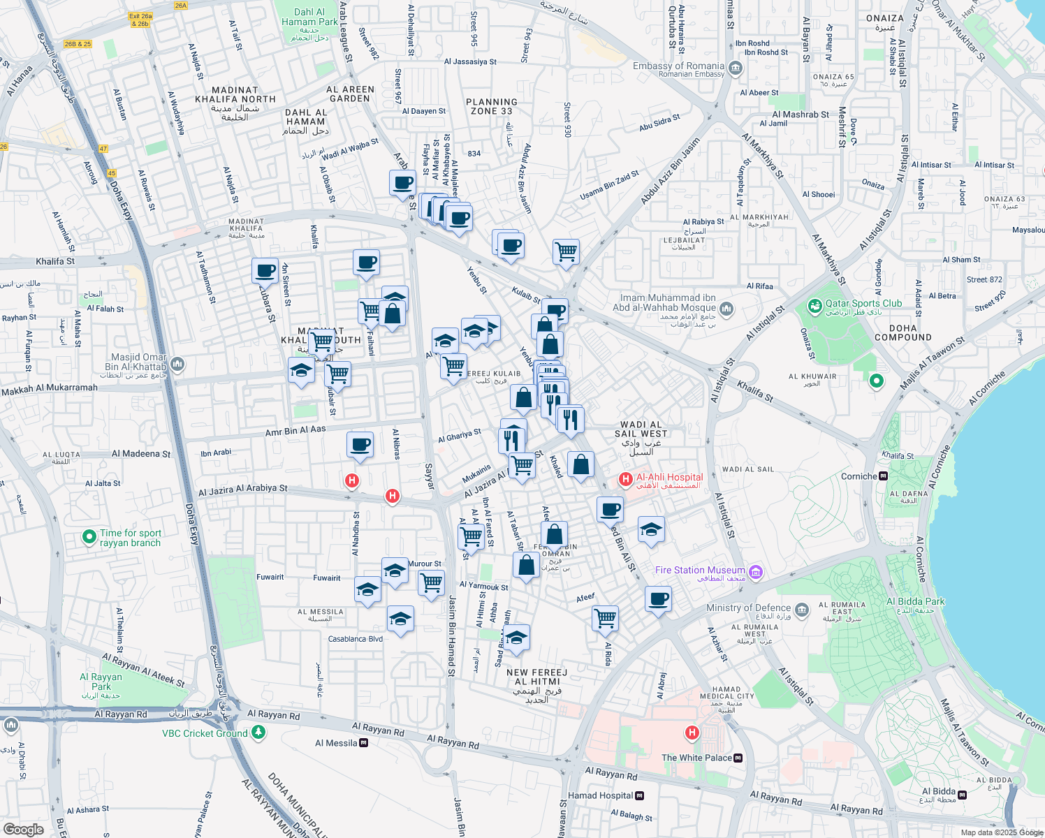Click the shopping bag marker above Fereej Bin Omran

pyautogui.click(x=554, y=536)
